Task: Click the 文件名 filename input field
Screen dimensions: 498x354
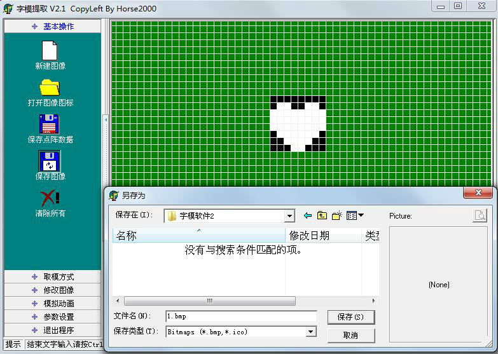Action: coord(240,316)
